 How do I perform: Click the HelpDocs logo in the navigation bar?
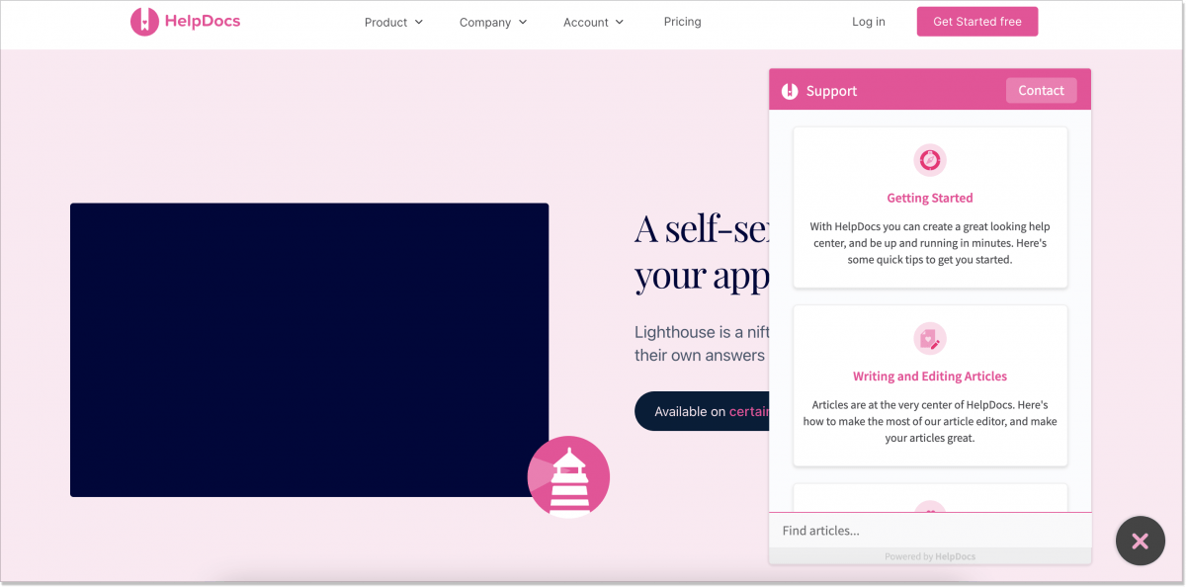coord(185,21)
